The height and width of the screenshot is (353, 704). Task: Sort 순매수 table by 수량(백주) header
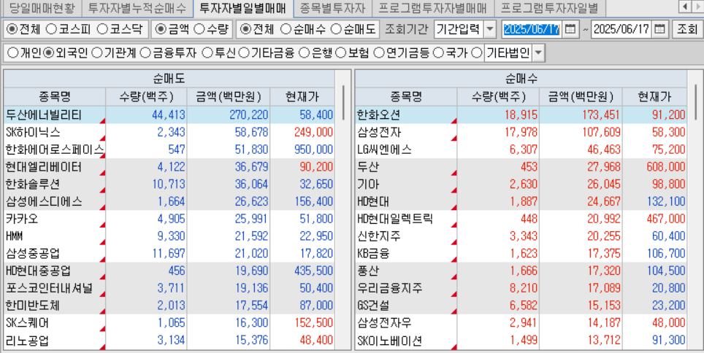[x=498, y=96]
